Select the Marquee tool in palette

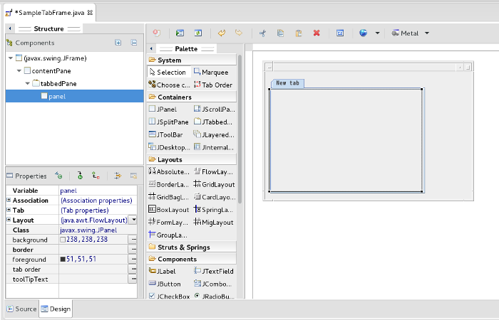click(x=211, y=73)
